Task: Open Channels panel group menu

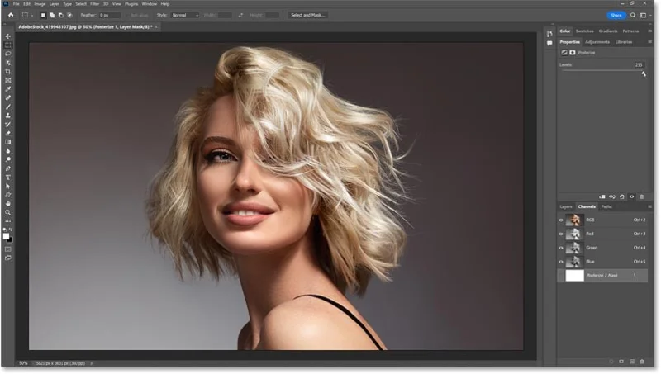Action: pos(649,206)
